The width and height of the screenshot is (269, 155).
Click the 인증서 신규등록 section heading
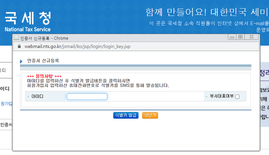click(43, 61)
